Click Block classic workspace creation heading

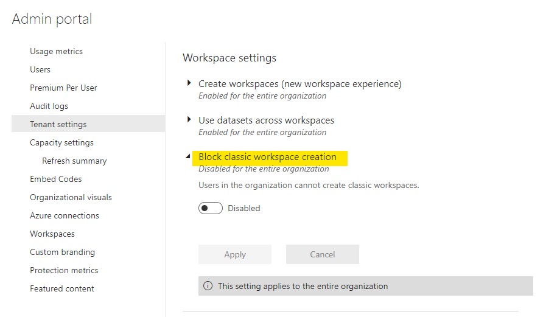pos(267,157)
